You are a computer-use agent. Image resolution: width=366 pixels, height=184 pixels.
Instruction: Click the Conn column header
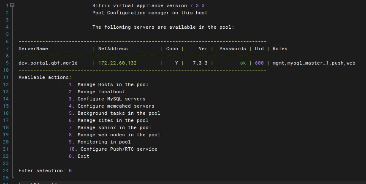[x=172, y=49]
